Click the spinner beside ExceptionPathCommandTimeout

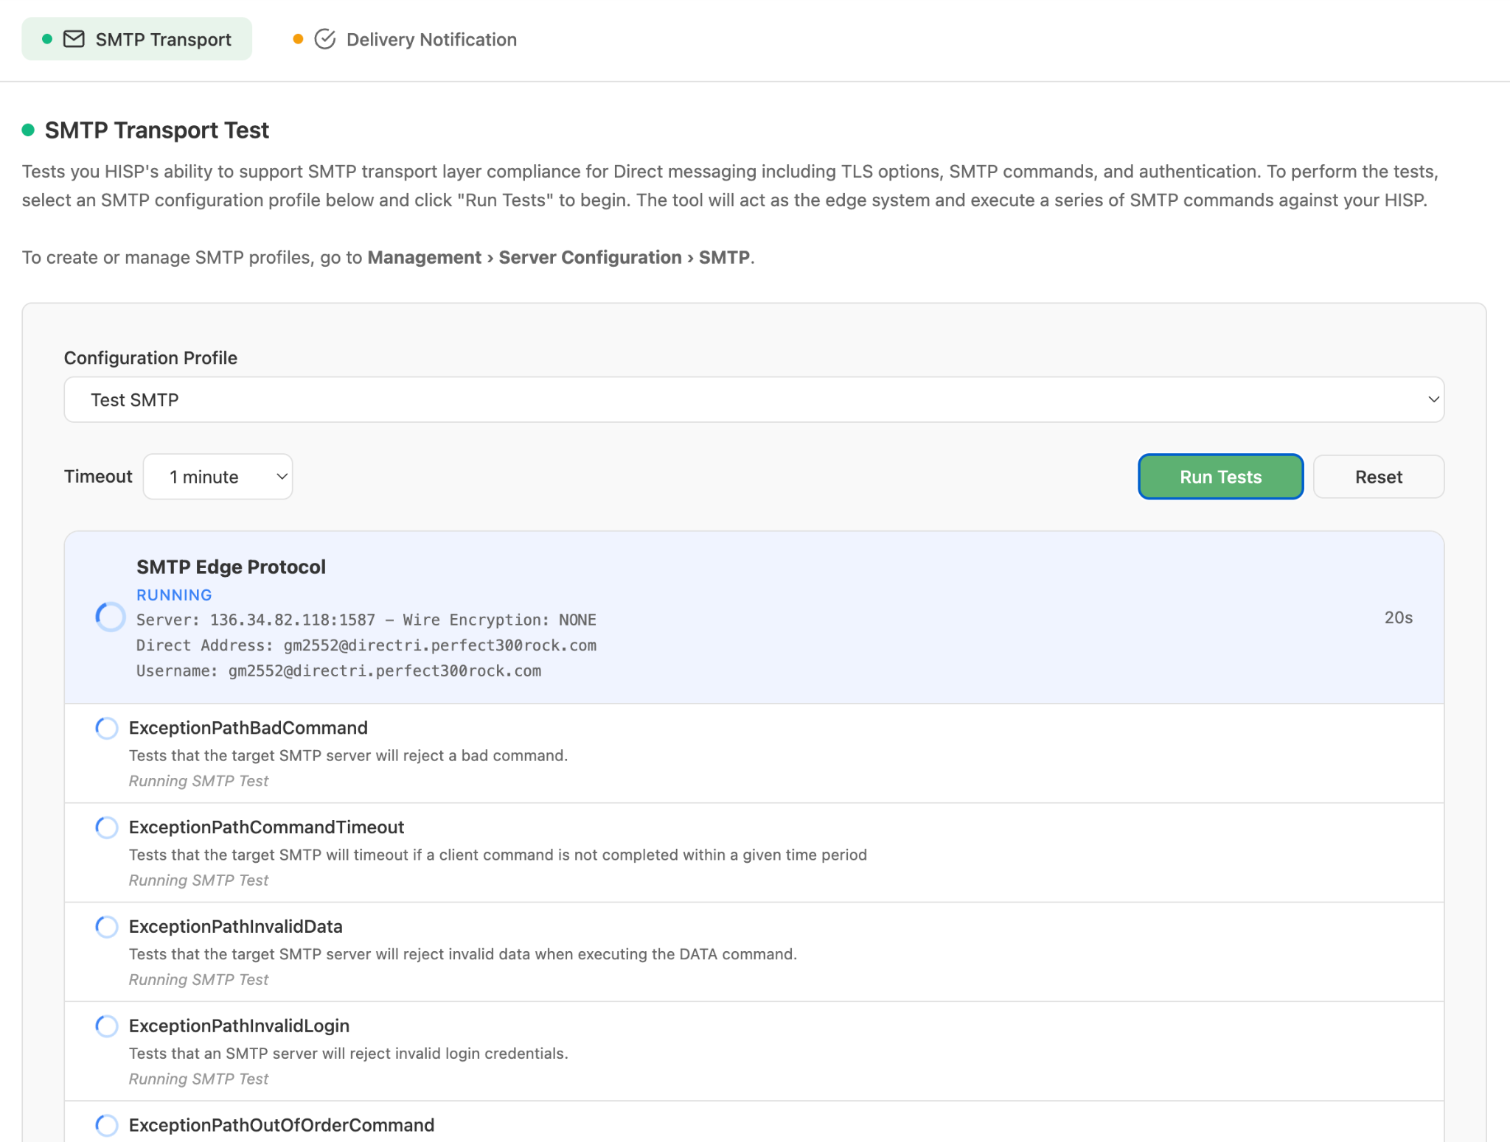pyautogui.click(x=107, y=827)
